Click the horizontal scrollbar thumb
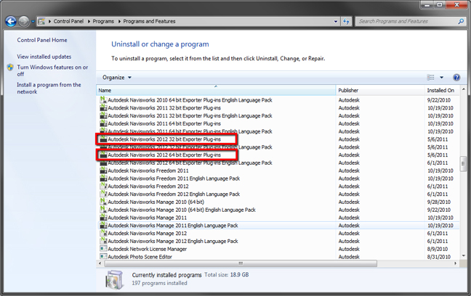Screen dimensions: 471x296 pyautogui.click(x=241, y=263)
